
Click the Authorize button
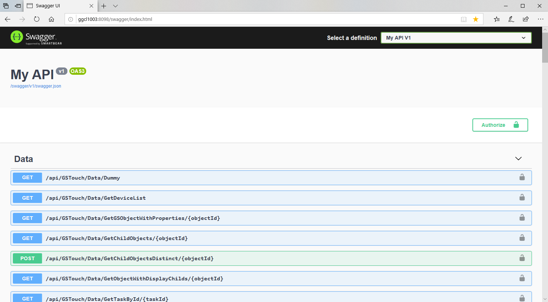pyautogui.click(x=500, y=125)
